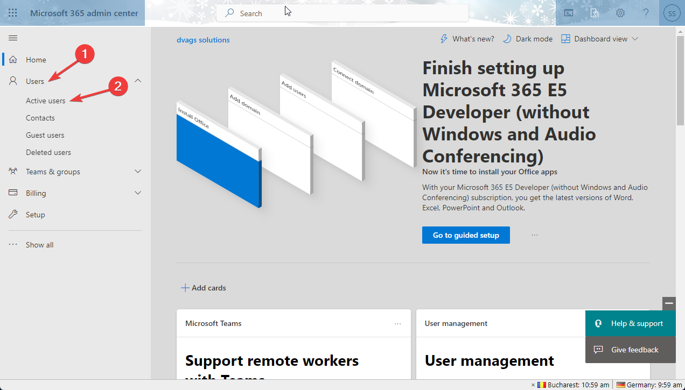Click the Dark mode moon icon
685x390 pixels.
click(x=507, y=39)
